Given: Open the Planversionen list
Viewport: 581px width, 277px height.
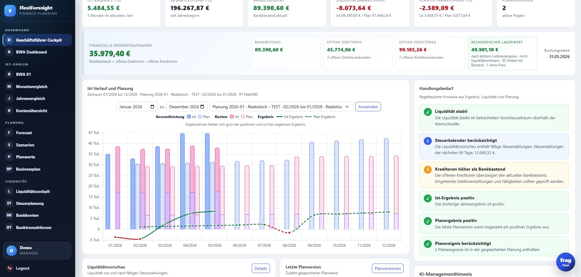Looking at the screenshot, I should click(x=387, y=268).
